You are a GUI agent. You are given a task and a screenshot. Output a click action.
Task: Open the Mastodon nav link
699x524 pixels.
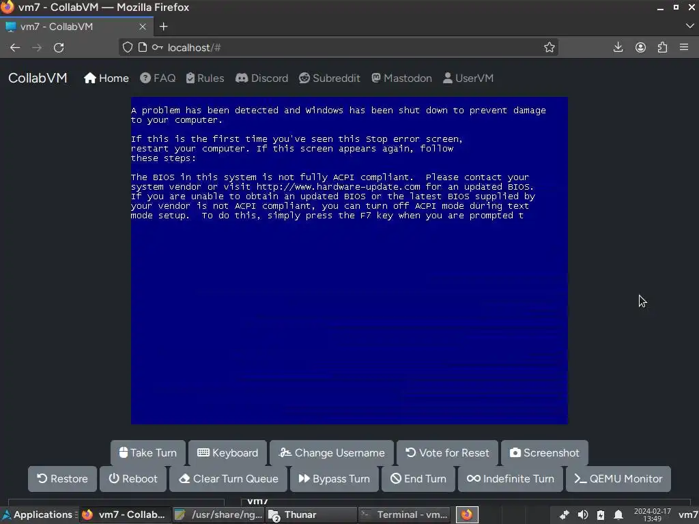[x=401, y=78]
